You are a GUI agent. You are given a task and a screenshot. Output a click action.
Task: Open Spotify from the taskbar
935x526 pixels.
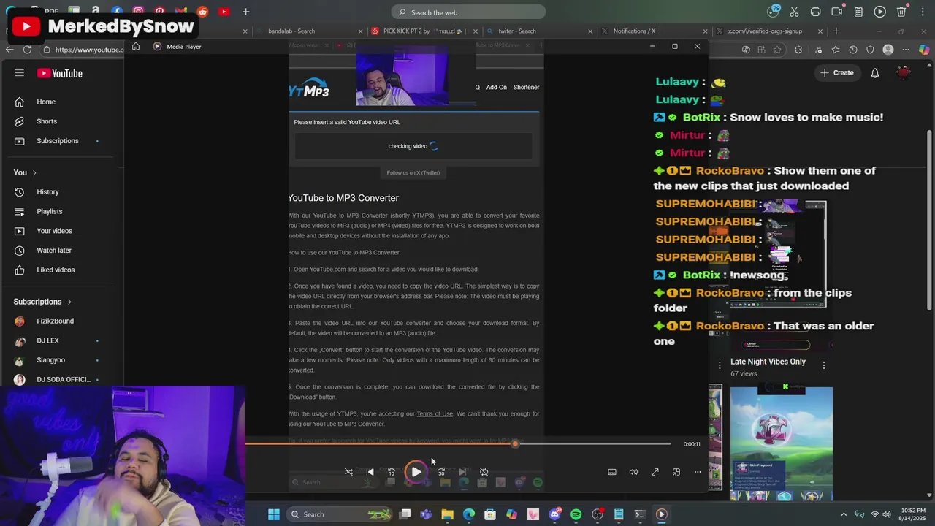(x=576, y=514)
